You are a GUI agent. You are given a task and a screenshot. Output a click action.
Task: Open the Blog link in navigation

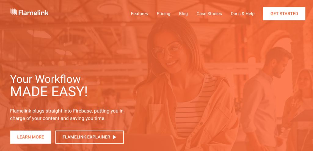[183, 14]
